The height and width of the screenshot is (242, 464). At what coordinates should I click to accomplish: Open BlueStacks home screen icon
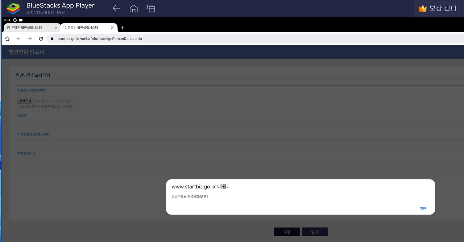click(x=134, y=8)
